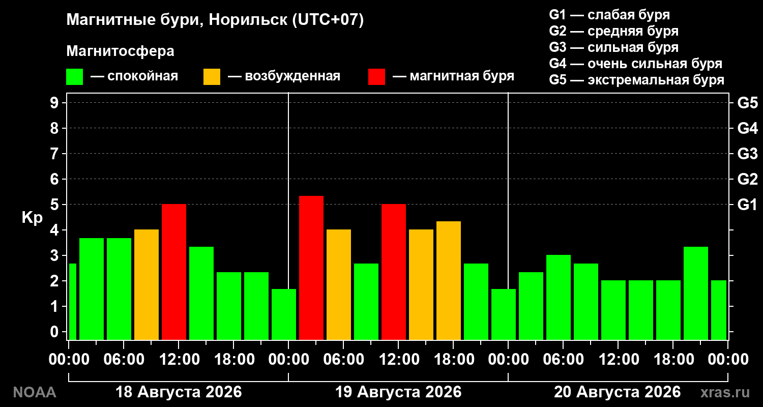Select the green bar between the red and orange bars on 19 Августа morning

[x=366, y=302]
